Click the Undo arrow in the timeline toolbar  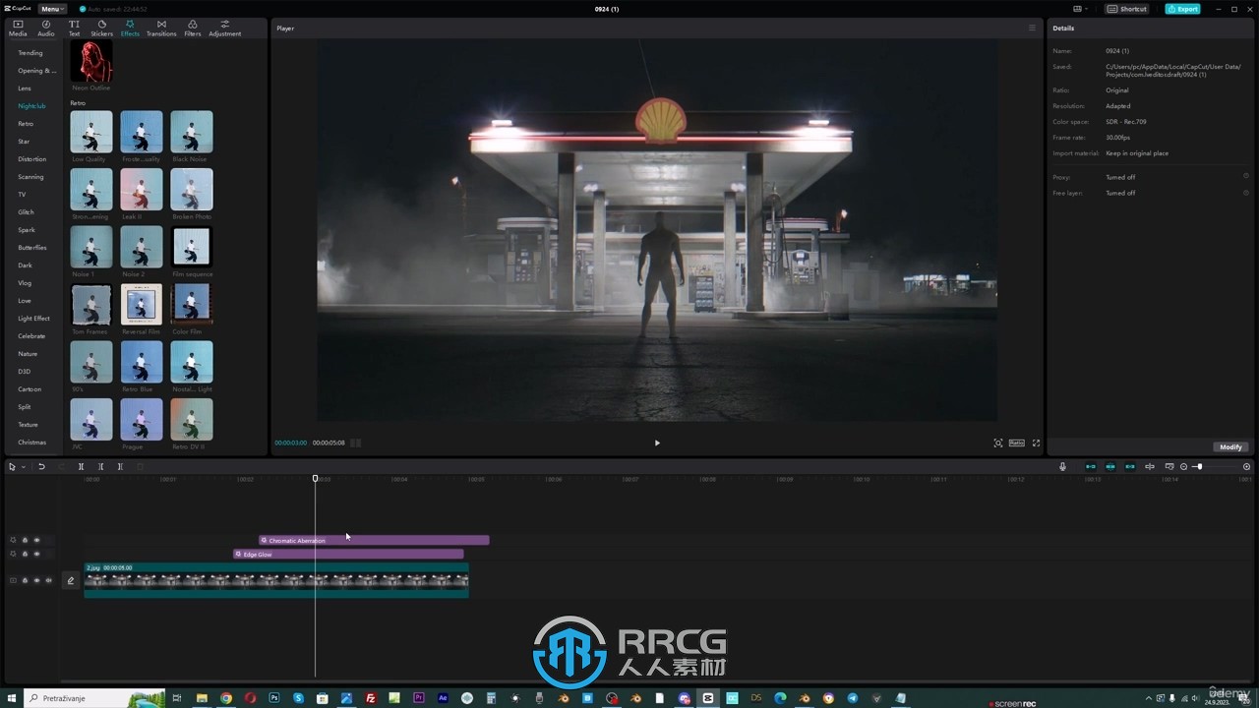tap(41, 467)
